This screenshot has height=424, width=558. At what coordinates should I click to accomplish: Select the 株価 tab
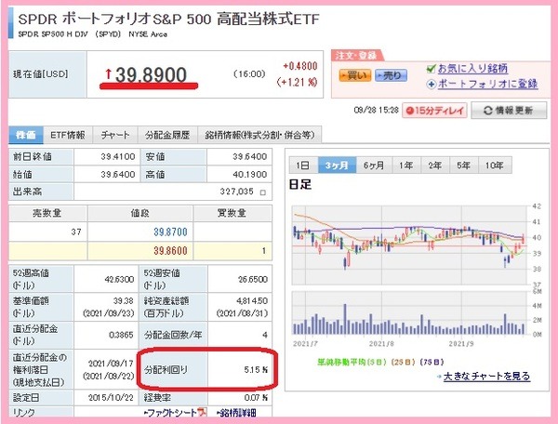pyautogui.click(x=26, y=135)
